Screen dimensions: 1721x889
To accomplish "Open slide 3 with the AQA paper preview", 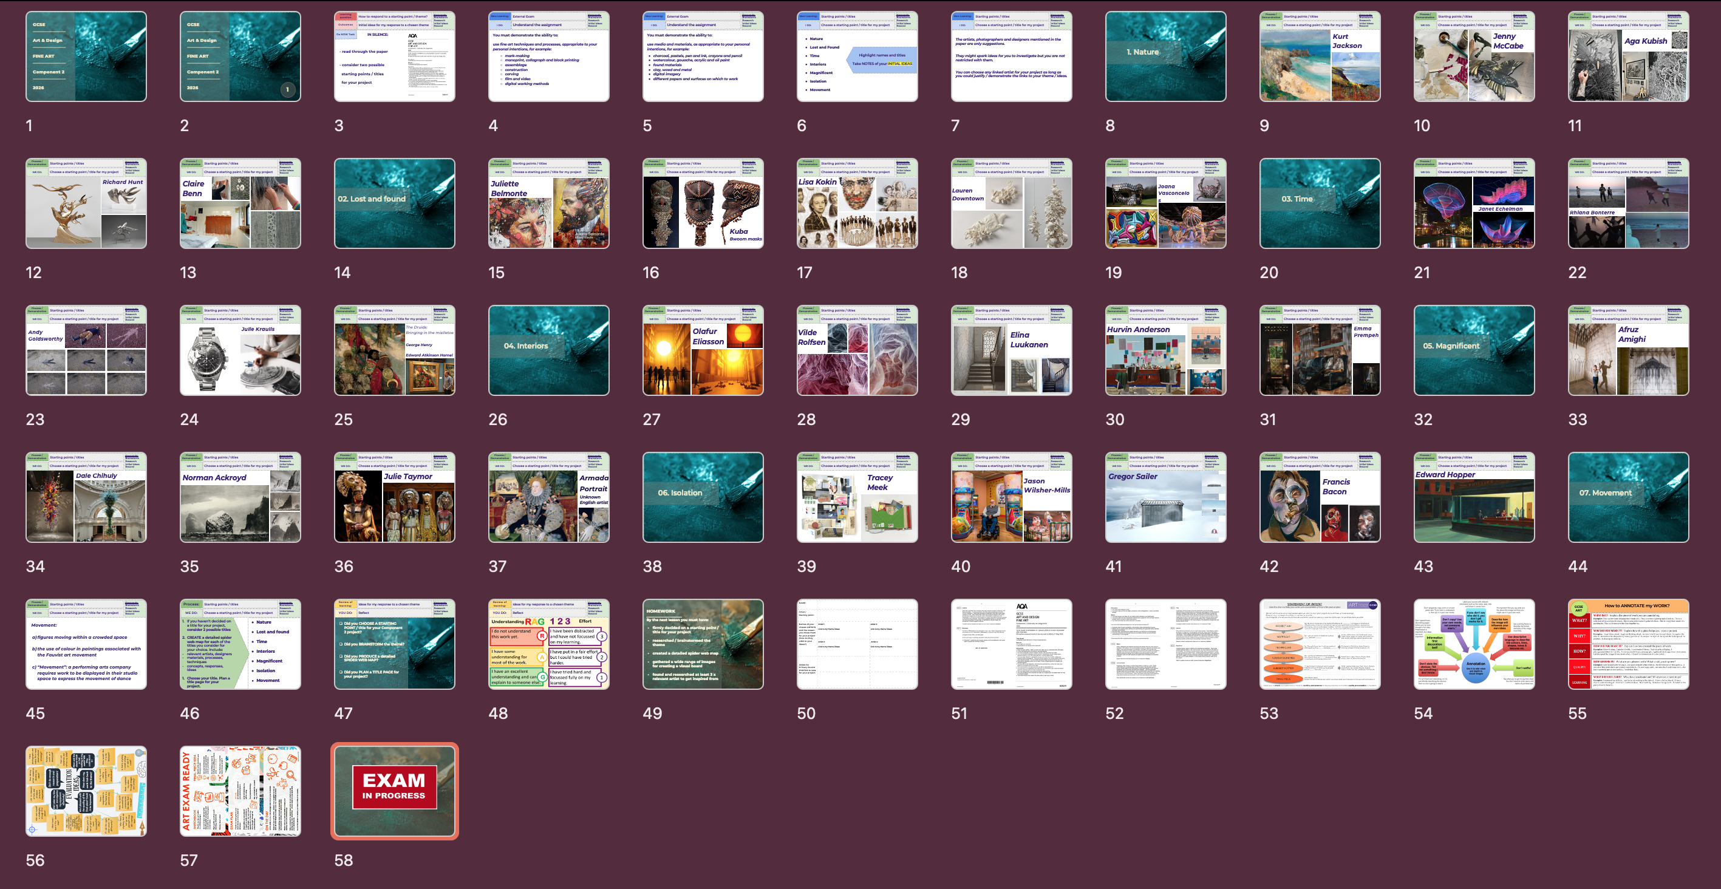I will click(x=395, y=56).
